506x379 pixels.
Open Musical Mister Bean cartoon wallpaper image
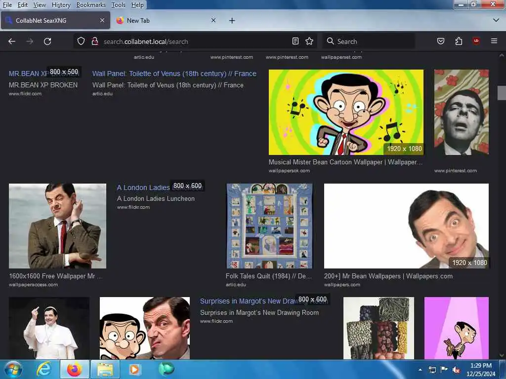point(346,112)
